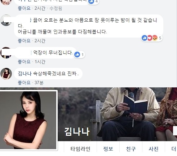This screenshot has height=156, width=177.
Task: Open the 수정됨 edit history link
Action: pos(56,8)
